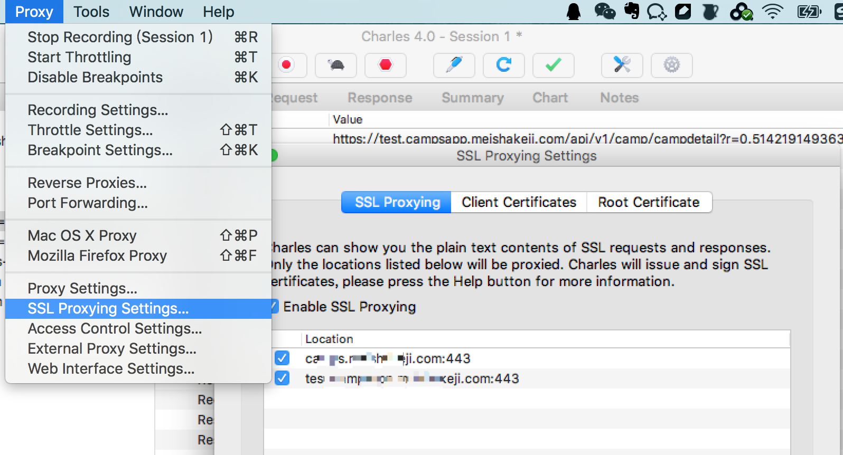Viewport: 843px width, 455px height.
Task: Click the QQ penguin menu bar icon
Action: 574,12
